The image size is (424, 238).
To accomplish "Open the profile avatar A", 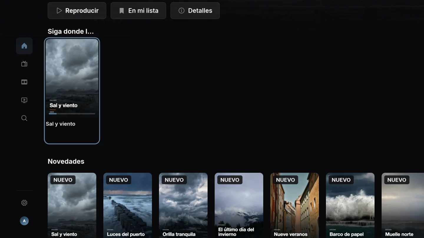I will coord(24,221).
